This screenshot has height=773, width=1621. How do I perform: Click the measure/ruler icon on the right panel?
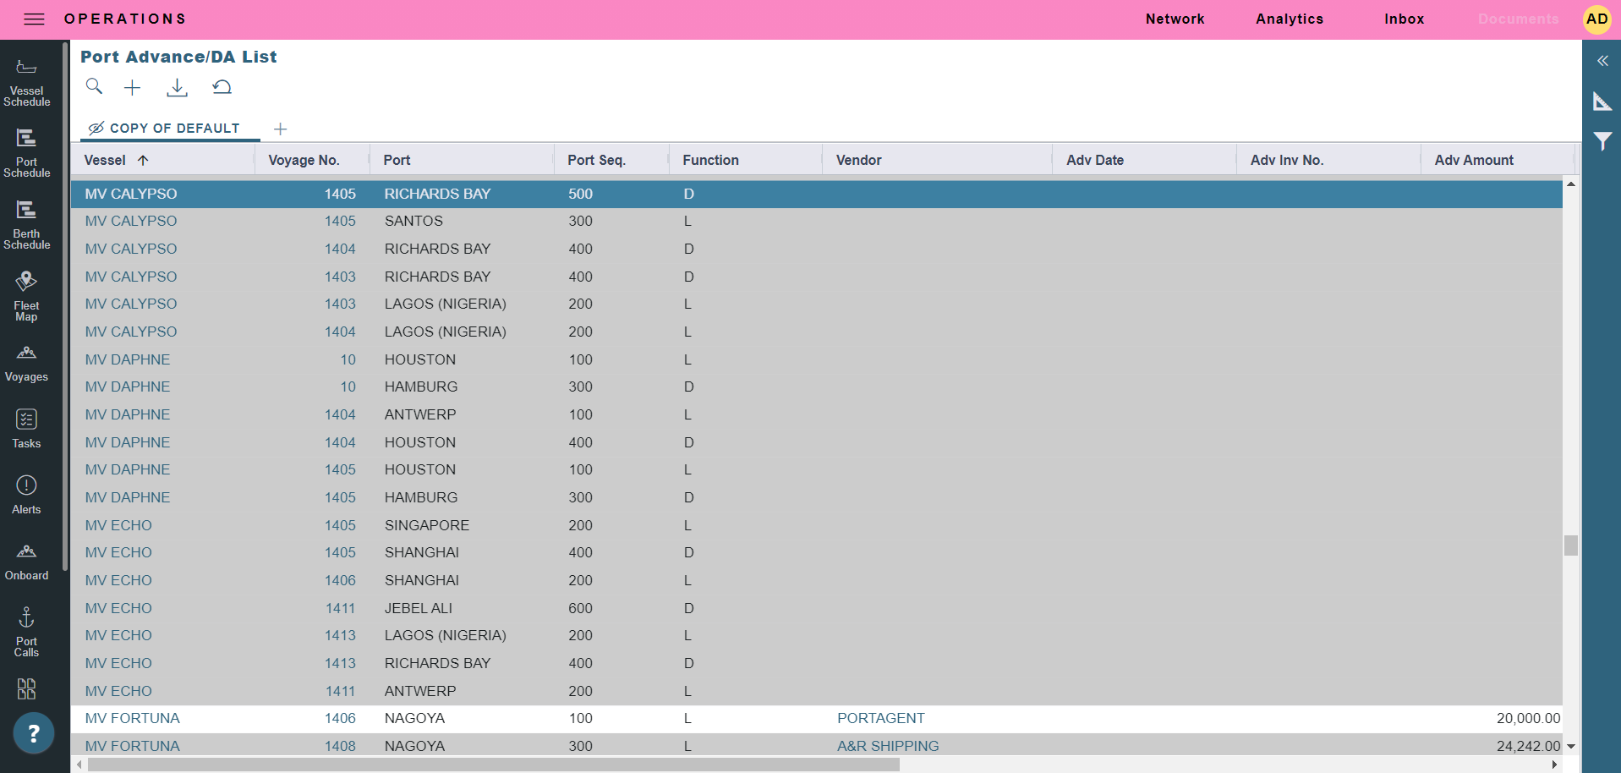pos(1602,101)
